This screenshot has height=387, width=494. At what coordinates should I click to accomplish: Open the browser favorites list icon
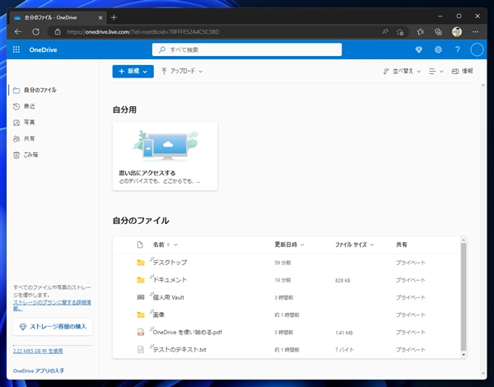[x=420, y=32]
